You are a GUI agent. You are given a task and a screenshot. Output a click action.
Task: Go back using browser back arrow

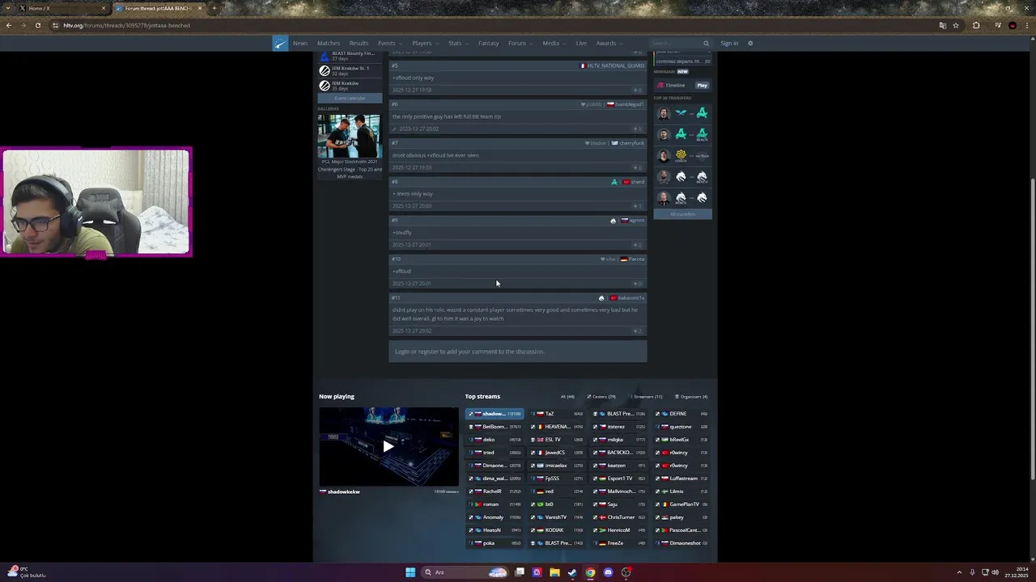[8, 25]
